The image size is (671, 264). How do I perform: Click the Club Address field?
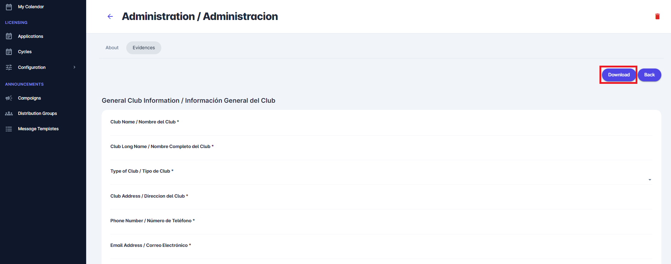tap(381, 204)
